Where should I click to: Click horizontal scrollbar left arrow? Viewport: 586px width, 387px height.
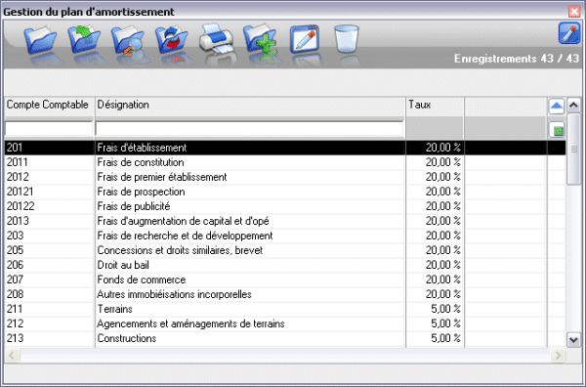coord(12,355)
